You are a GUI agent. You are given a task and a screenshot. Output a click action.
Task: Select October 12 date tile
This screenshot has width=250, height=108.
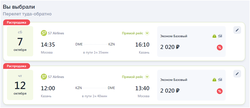click(x=20, y=85)
